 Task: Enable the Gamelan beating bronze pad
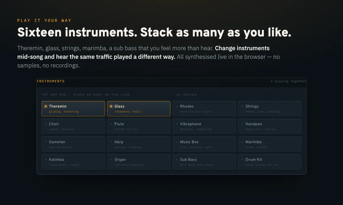[x=73, y=144]
